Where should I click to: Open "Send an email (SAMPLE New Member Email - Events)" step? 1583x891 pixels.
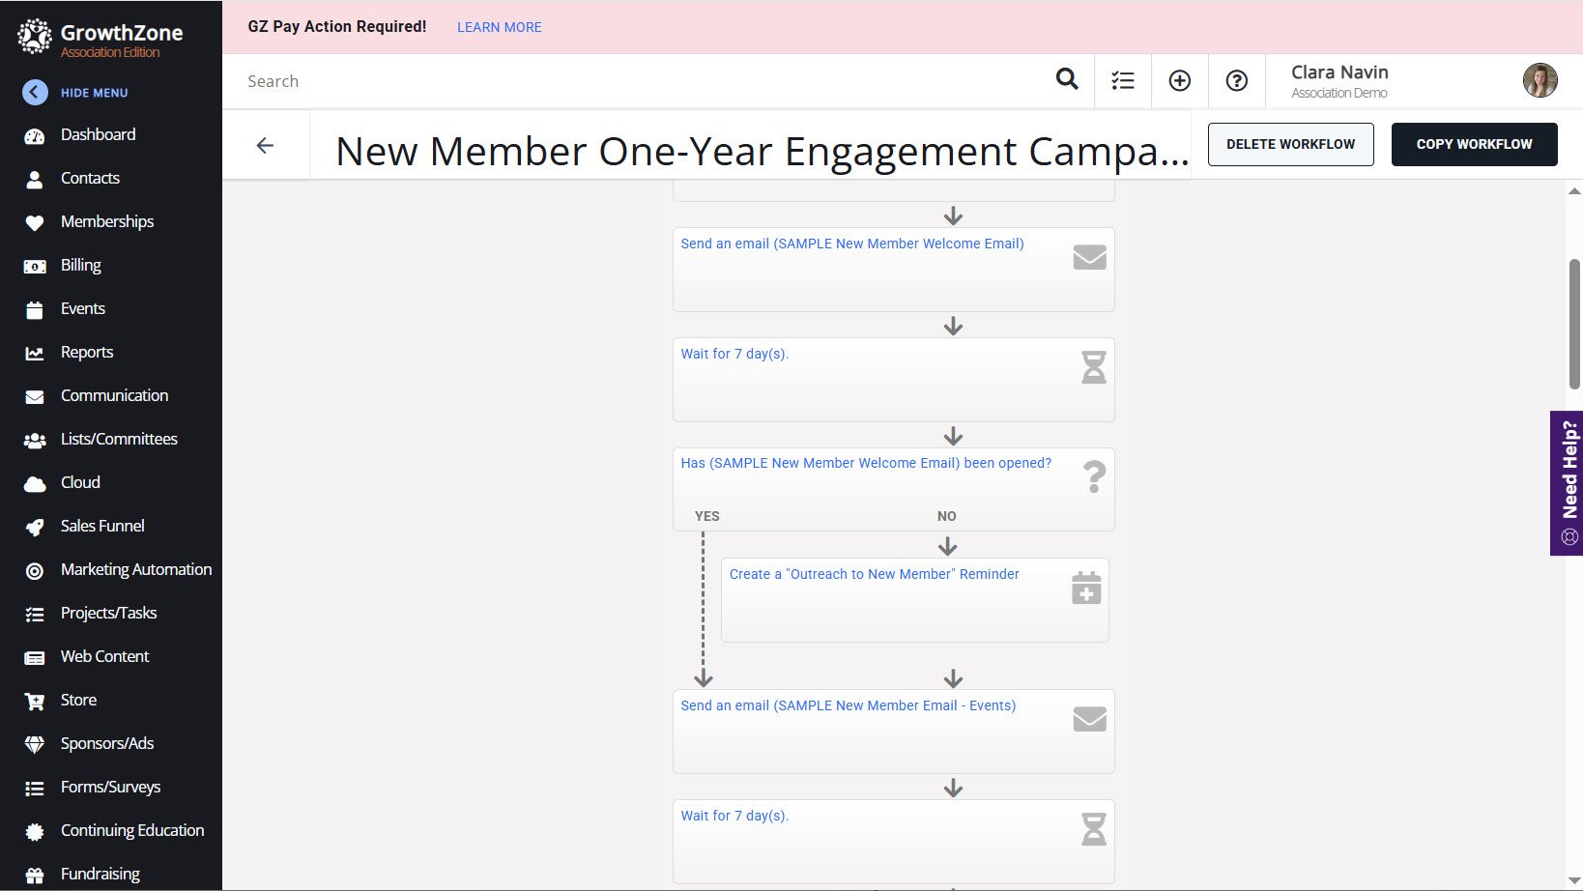coord(848,706)
